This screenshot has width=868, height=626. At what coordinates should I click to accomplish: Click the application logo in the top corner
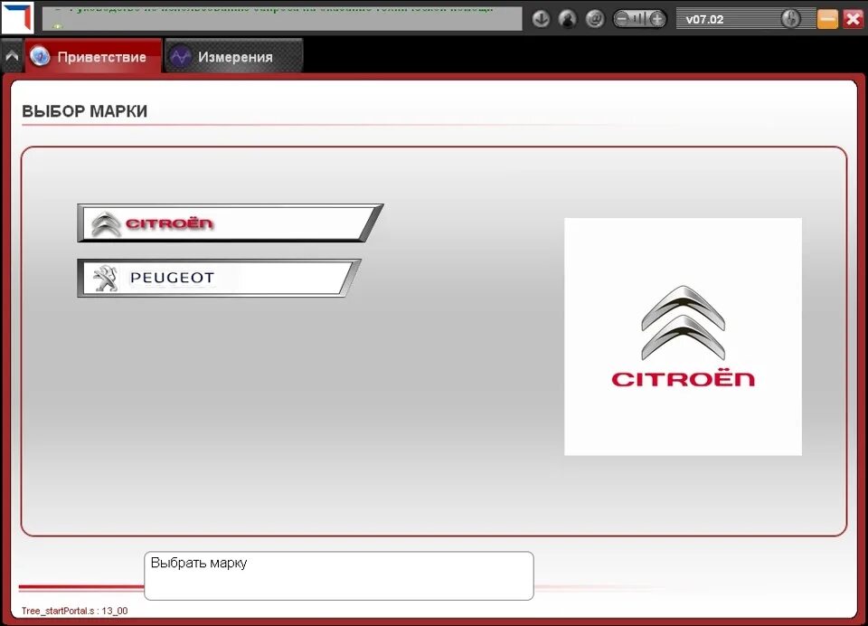click(17, 17)
